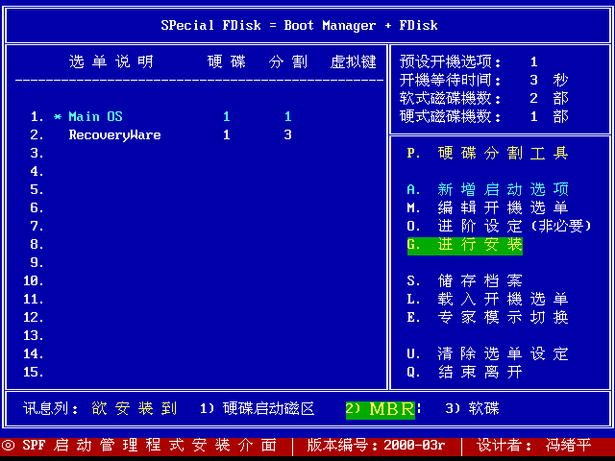Screen dimensions: 615x461
Task: Click empty boot slot number 5.
Action: click(x=37, y=190)
